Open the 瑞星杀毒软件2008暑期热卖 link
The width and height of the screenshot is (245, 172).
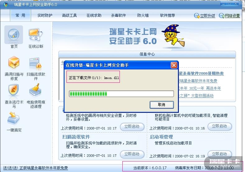pos(201,73)
